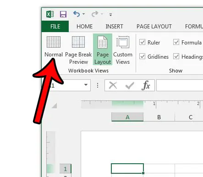Open the FILE tab
Viewport: 203px width, 177px height.
point(55,27)
